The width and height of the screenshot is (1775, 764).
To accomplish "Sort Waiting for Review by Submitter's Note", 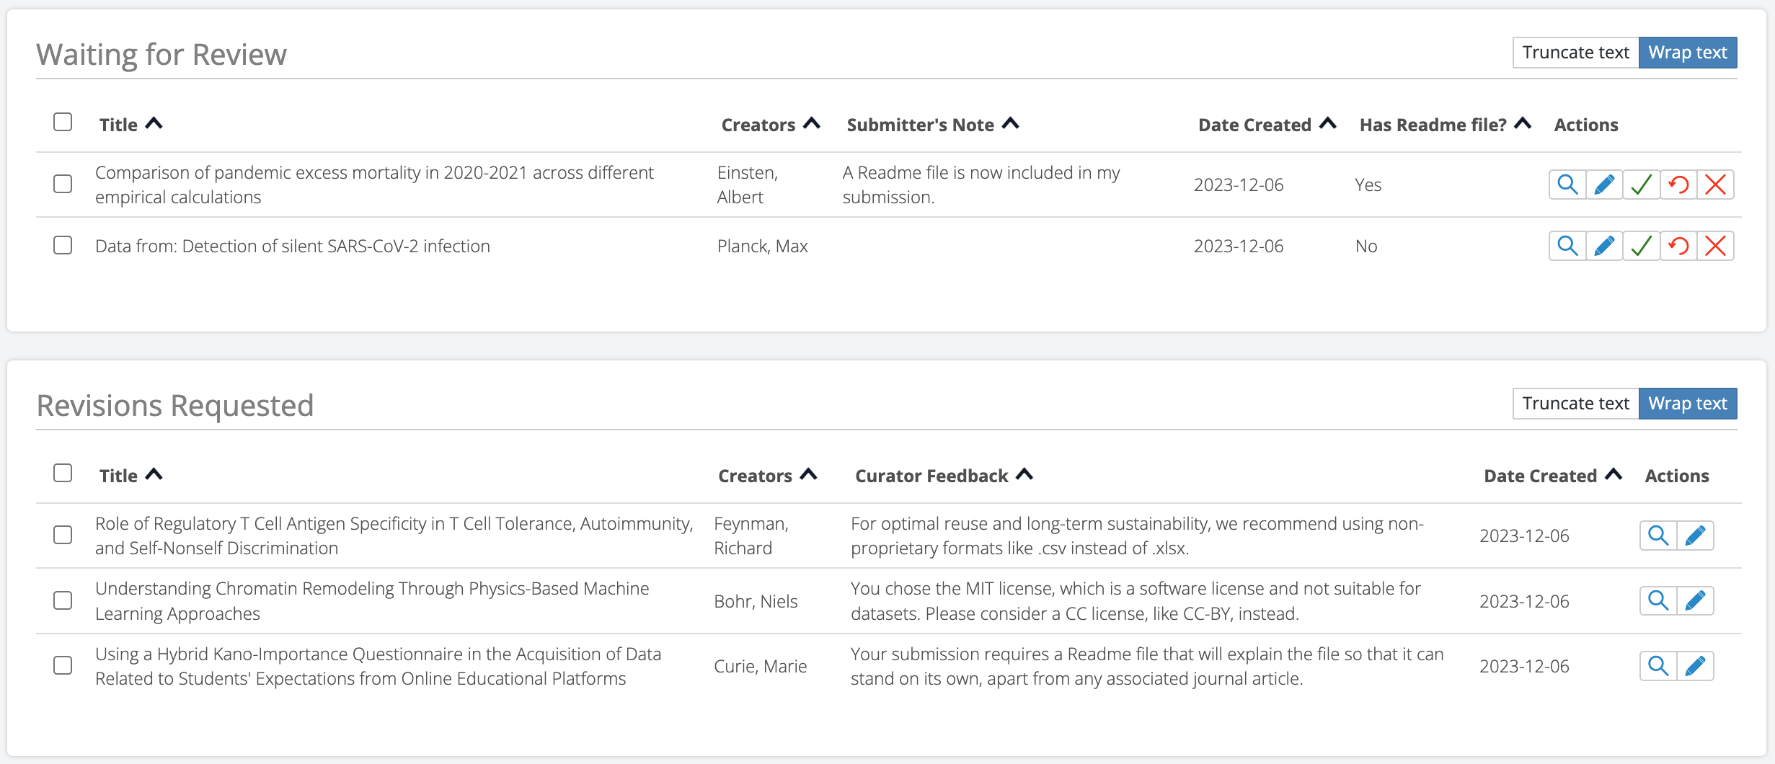I will pos(931,125).
